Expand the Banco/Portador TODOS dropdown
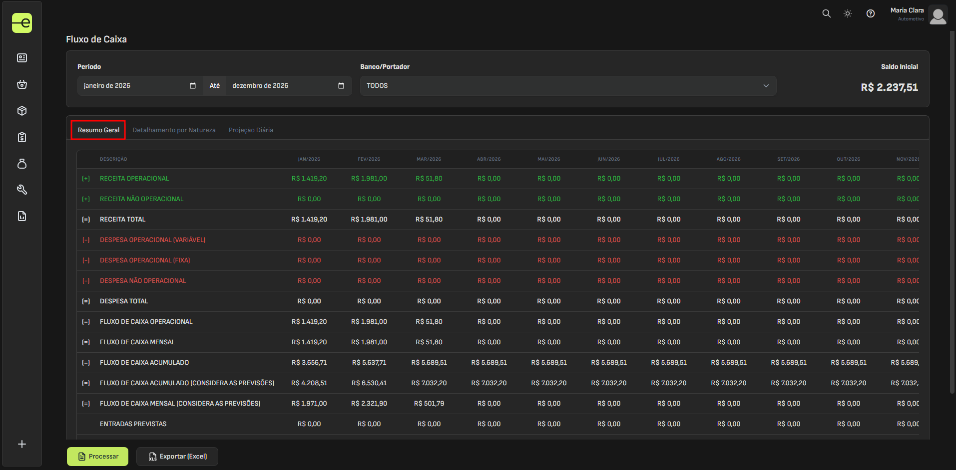 coord(568,86)
